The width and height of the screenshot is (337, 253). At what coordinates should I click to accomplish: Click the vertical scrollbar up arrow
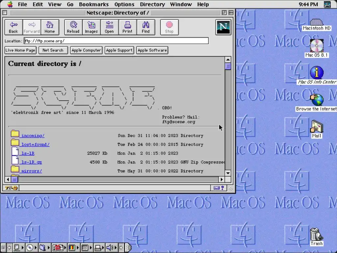click(x=228, y=59)
